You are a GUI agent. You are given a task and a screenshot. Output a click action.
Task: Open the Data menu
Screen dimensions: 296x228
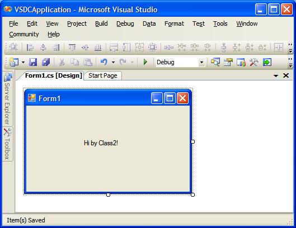149,23
